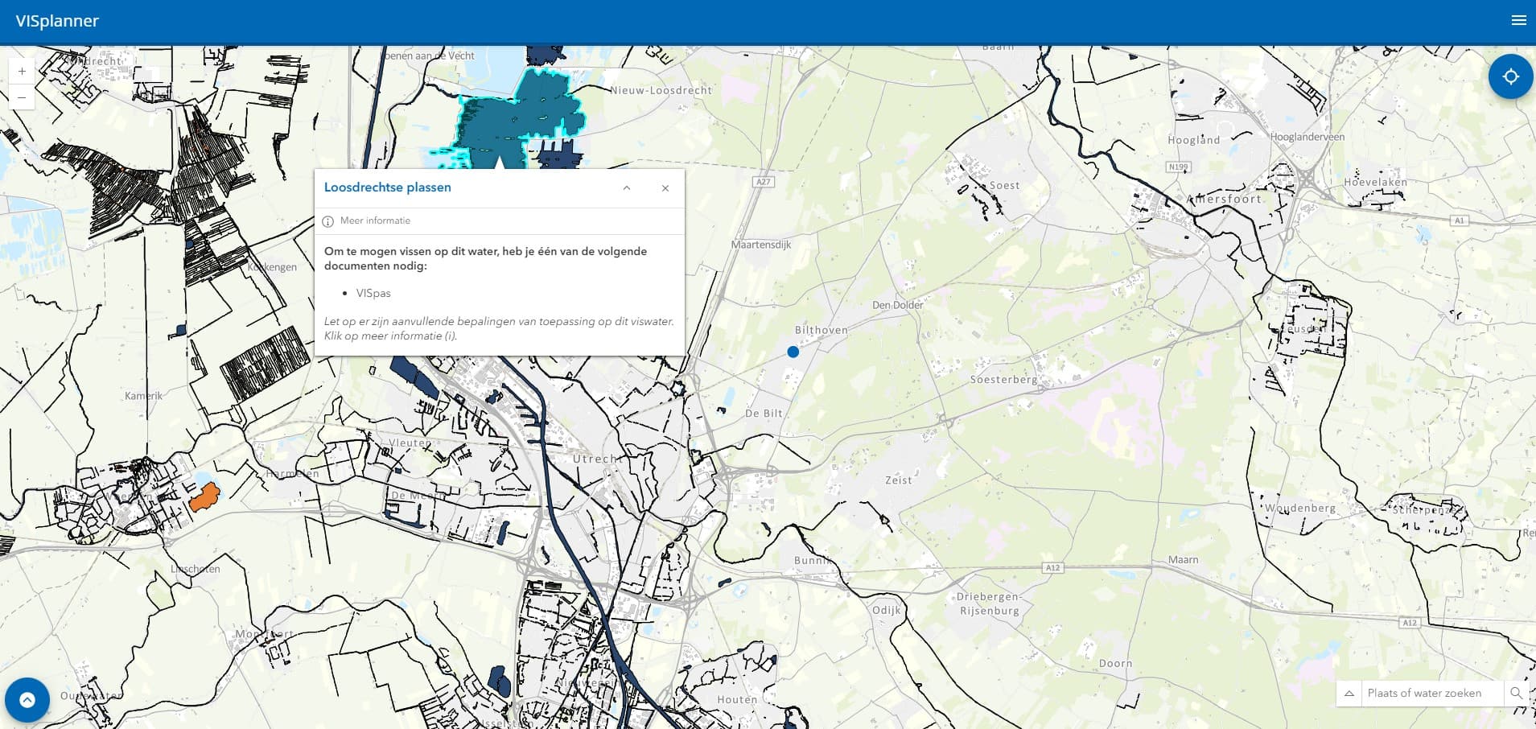
Task: Click the info icon beside Meer informatie
Action: [328, 221]
